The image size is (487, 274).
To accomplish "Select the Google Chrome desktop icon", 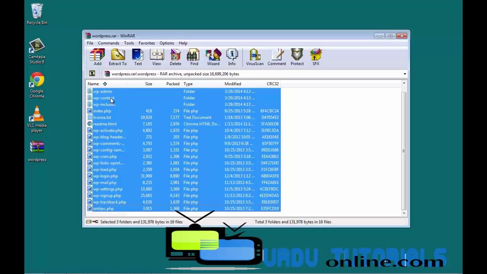I will tap(37, 86).
